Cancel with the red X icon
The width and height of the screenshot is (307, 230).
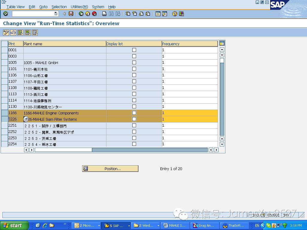(x=94, y=14)
